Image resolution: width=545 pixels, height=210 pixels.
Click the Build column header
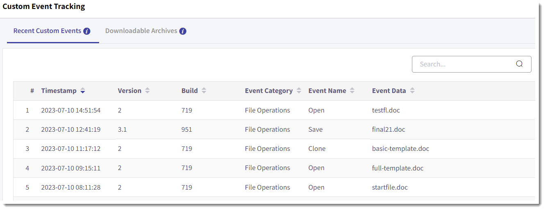190,91
